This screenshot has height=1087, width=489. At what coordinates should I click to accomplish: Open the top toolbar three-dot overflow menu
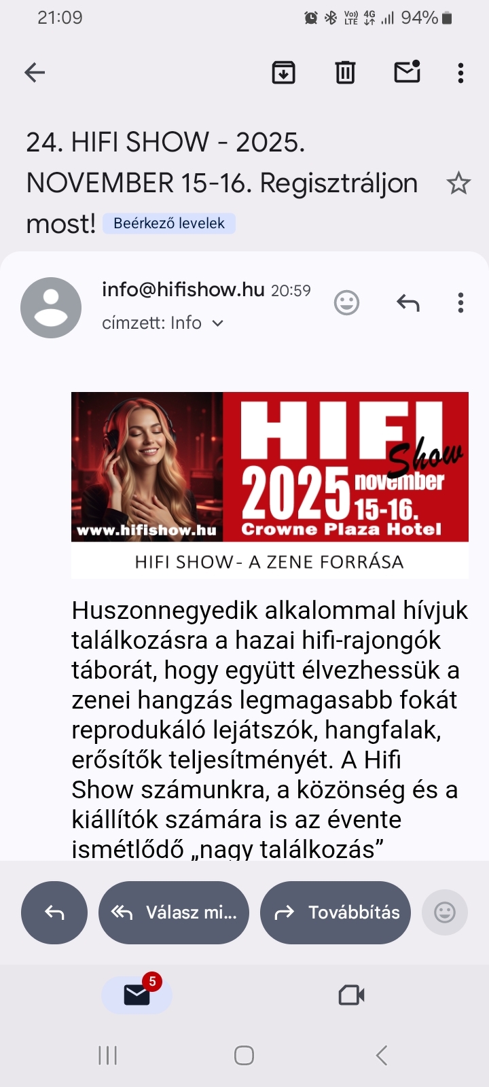(x=460, y=73)
